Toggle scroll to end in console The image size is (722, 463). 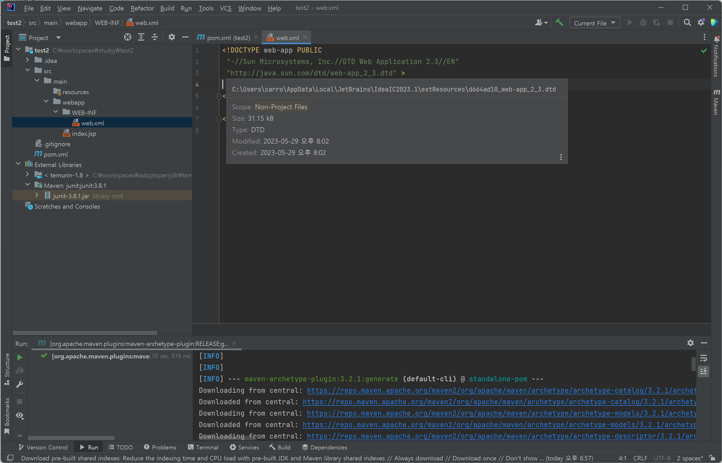click(703, 372)
